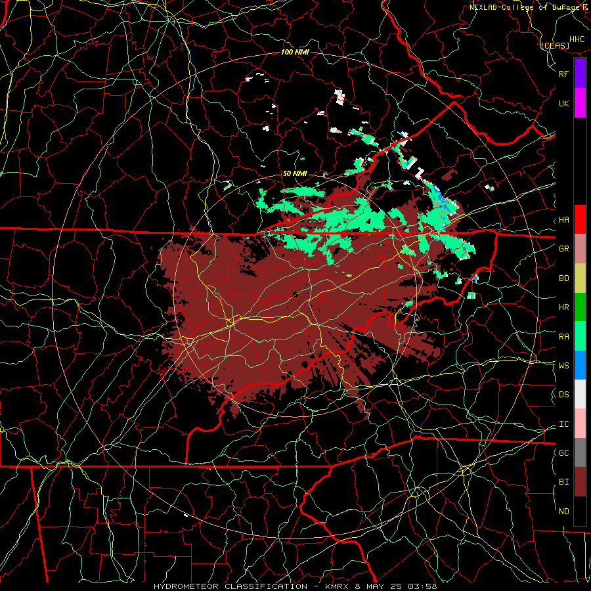Image resolution: width=591 pixels, height=591 pixels.
Task: Click the IC light pink legend swatch
Action: pos(580,424)
